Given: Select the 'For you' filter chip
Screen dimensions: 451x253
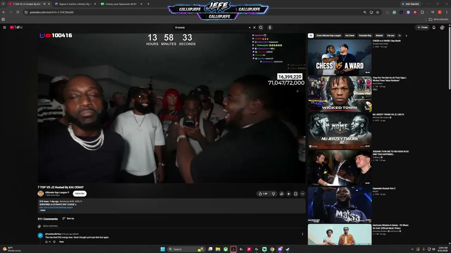Looking at the screenshot, I should 391,35.
